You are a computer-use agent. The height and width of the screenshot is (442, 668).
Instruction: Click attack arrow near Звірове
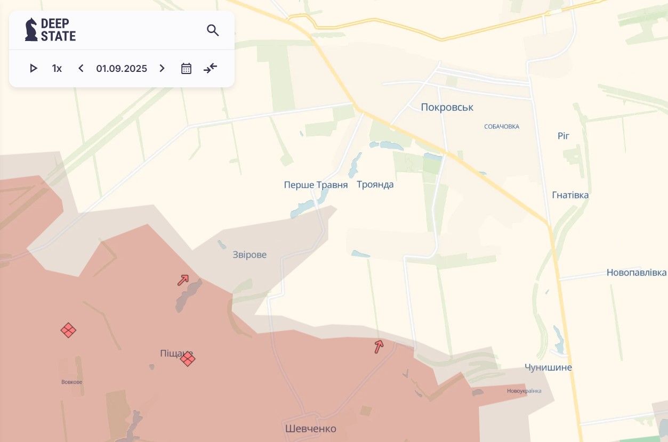click(x=183, y=280)
